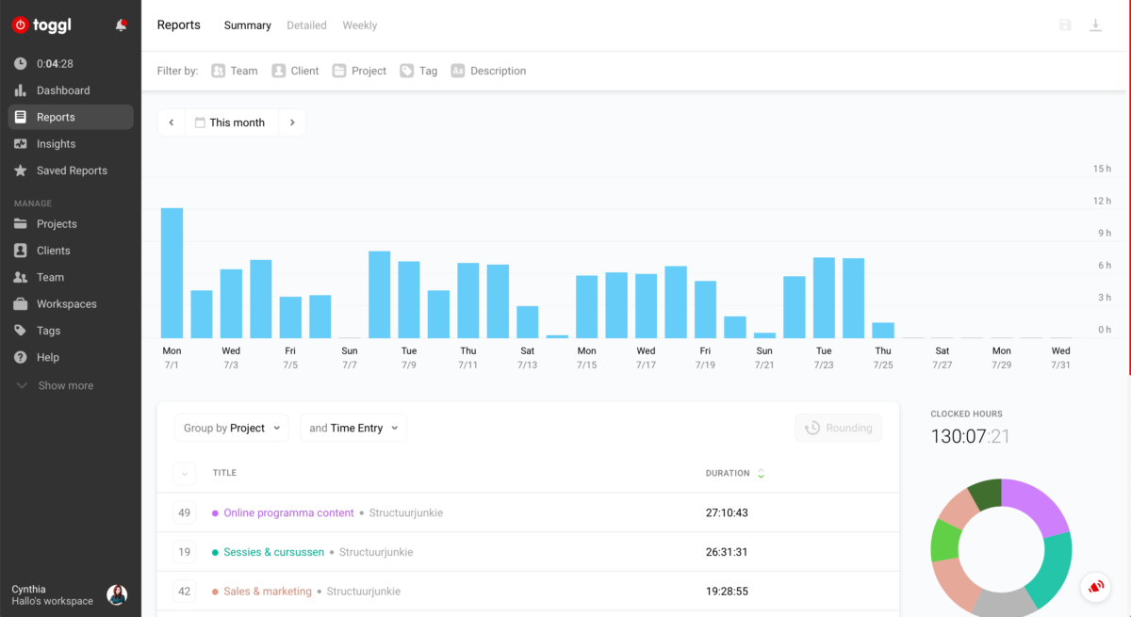The image size is (1131, 617).
Task: Toggle the Rounding option
Action: coord(838,428)
